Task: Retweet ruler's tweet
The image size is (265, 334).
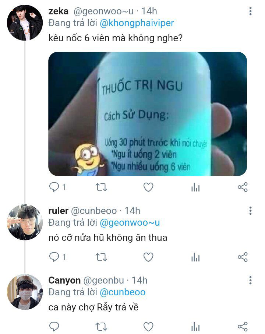Action: [x=101, y=257]
